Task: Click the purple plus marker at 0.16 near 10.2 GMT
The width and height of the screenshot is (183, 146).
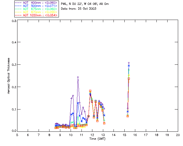Action: tap(73, 96)
